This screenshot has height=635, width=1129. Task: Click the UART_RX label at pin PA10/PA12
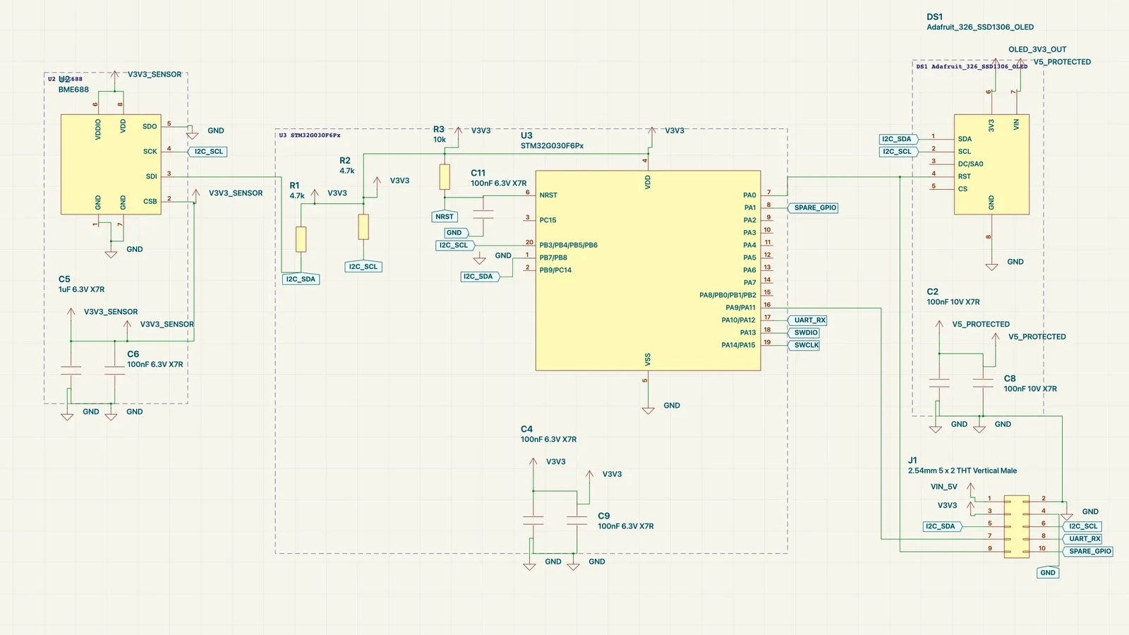click(x=807, y=320)
